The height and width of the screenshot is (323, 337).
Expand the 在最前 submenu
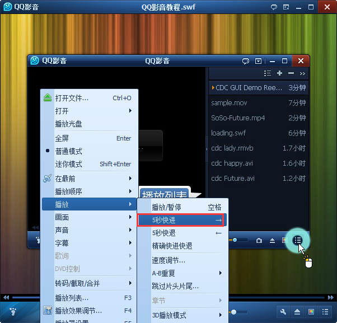pos(89,179)
